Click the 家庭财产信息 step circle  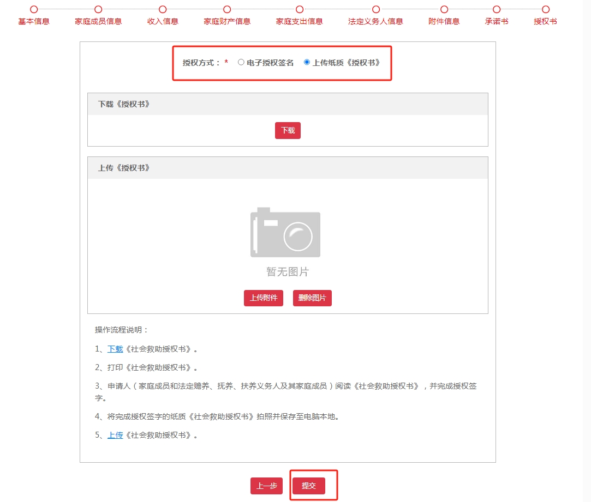tap(226, 9)
